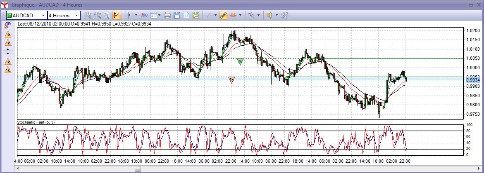
Task: Click the horizontal scrollbar thumb
Action: 138,168
